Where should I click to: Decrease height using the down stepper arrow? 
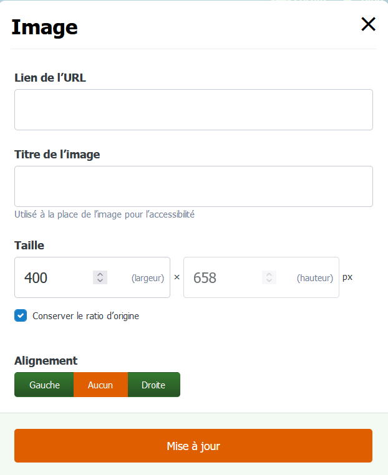(269, 281)
